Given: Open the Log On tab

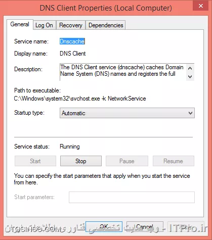Looking at the screenshot, I should 45,25.
